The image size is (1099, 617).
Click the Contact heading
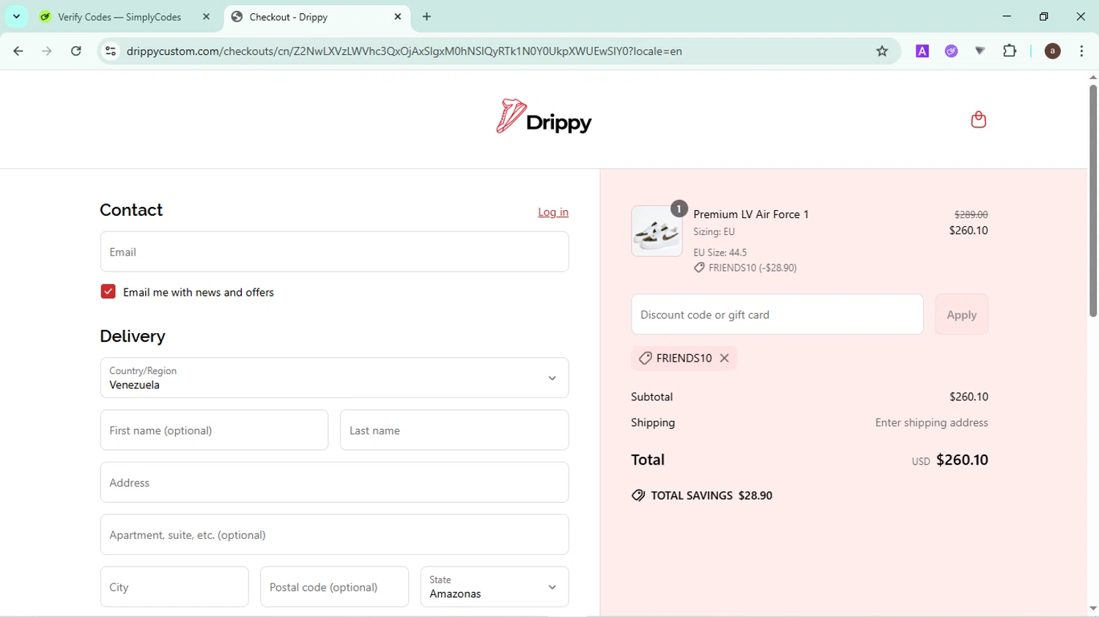(x=131, y=210)
